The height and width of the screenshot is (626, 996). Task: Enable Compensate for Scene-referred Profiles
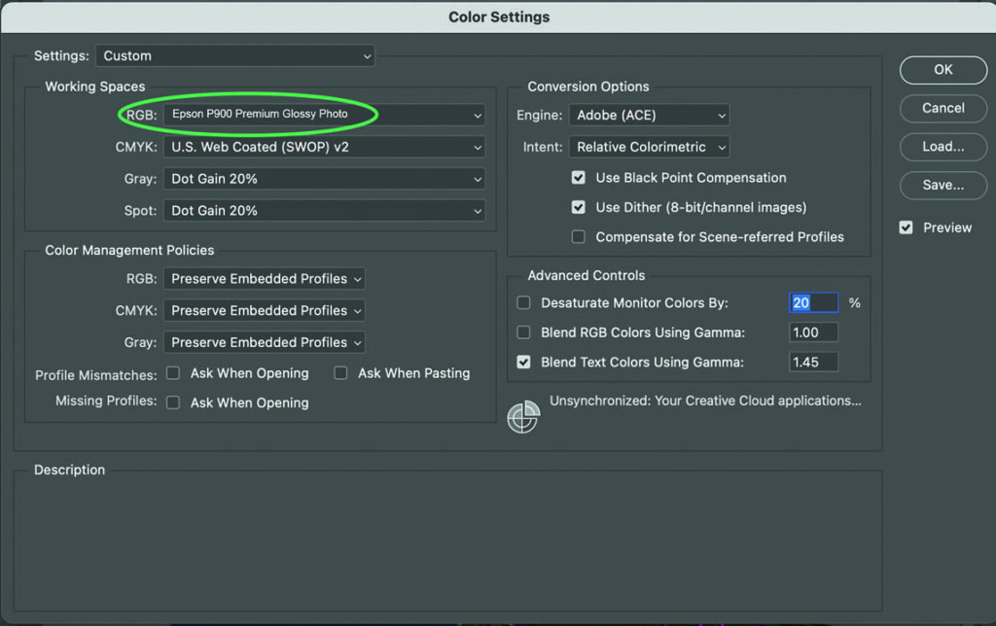pyautogui.click(x=579, y=236)
